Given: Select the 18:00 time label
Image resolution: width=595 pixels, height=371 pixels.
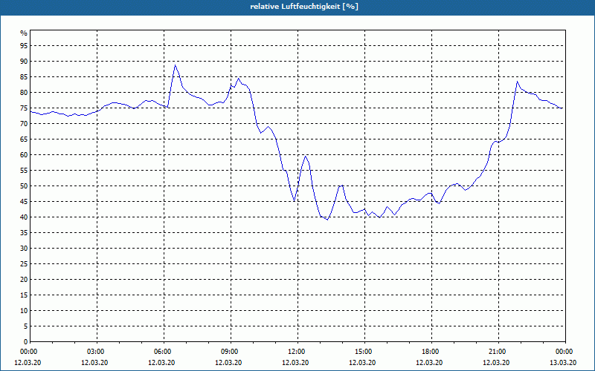Looking at the screenshot, I should coord(431,352).
